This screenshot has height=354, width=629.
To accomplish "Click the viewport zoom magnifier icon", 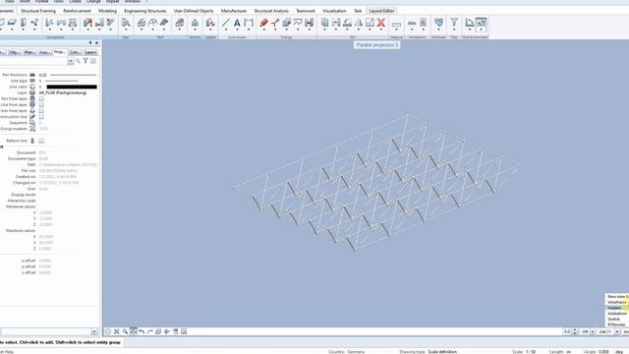I will 125,331.
